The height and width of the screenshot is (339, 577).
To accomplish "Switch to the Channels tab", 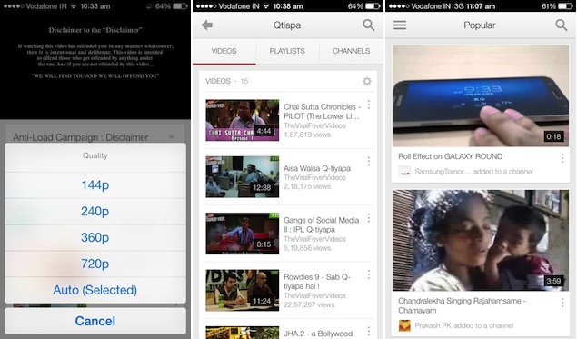I will coord(351,51).
